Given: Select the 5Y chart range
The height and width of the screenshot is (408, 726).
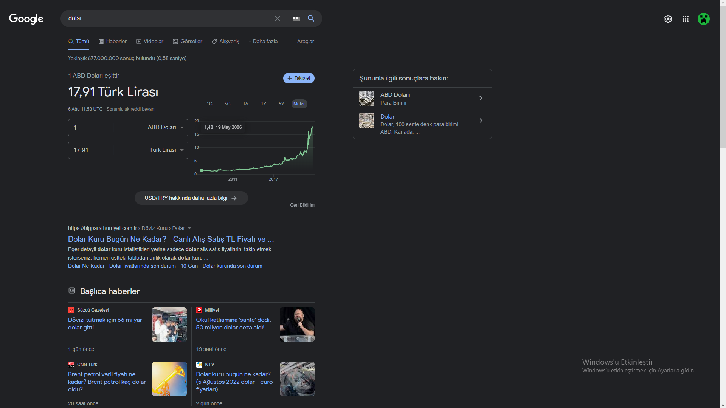Looking at the screenshot, I should click(281, 104).
